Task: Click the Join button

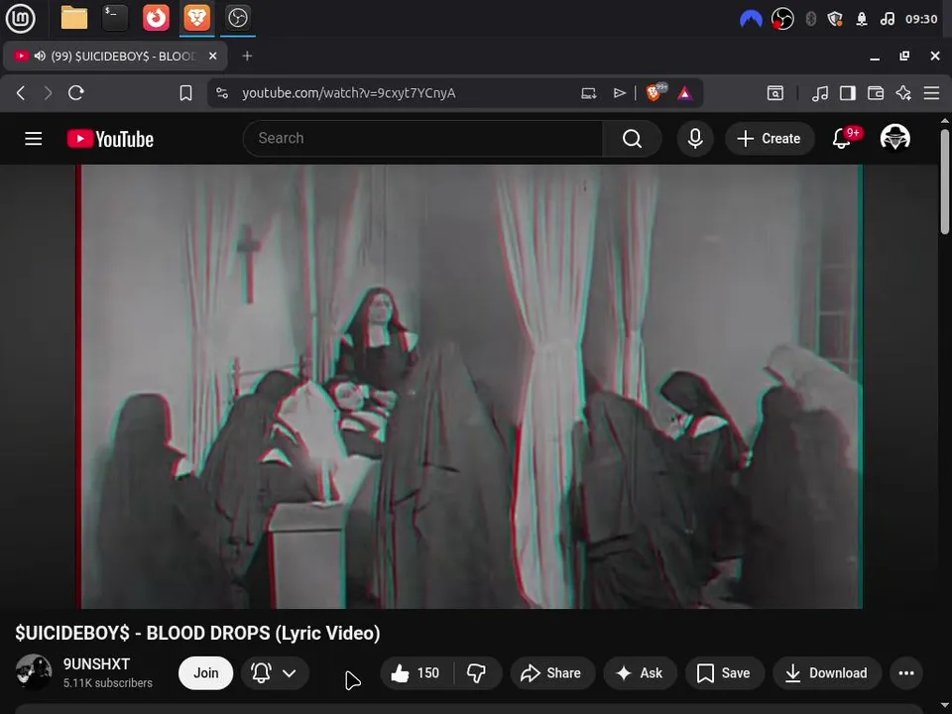Action: pos(206,672)
